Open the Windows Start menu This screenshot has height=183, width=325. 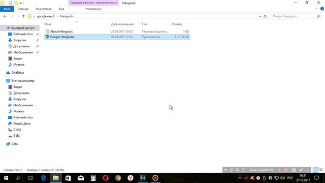(x=6, y=178)
